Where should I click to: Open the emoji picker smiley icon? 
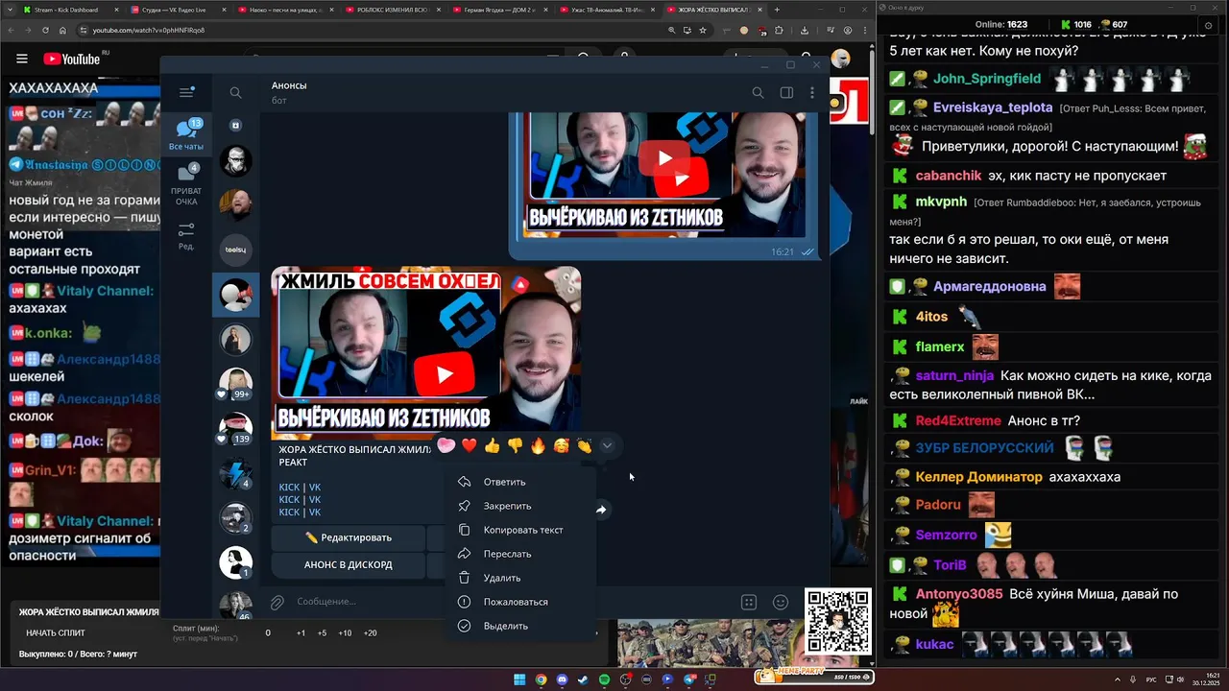[x=781, y=602]
